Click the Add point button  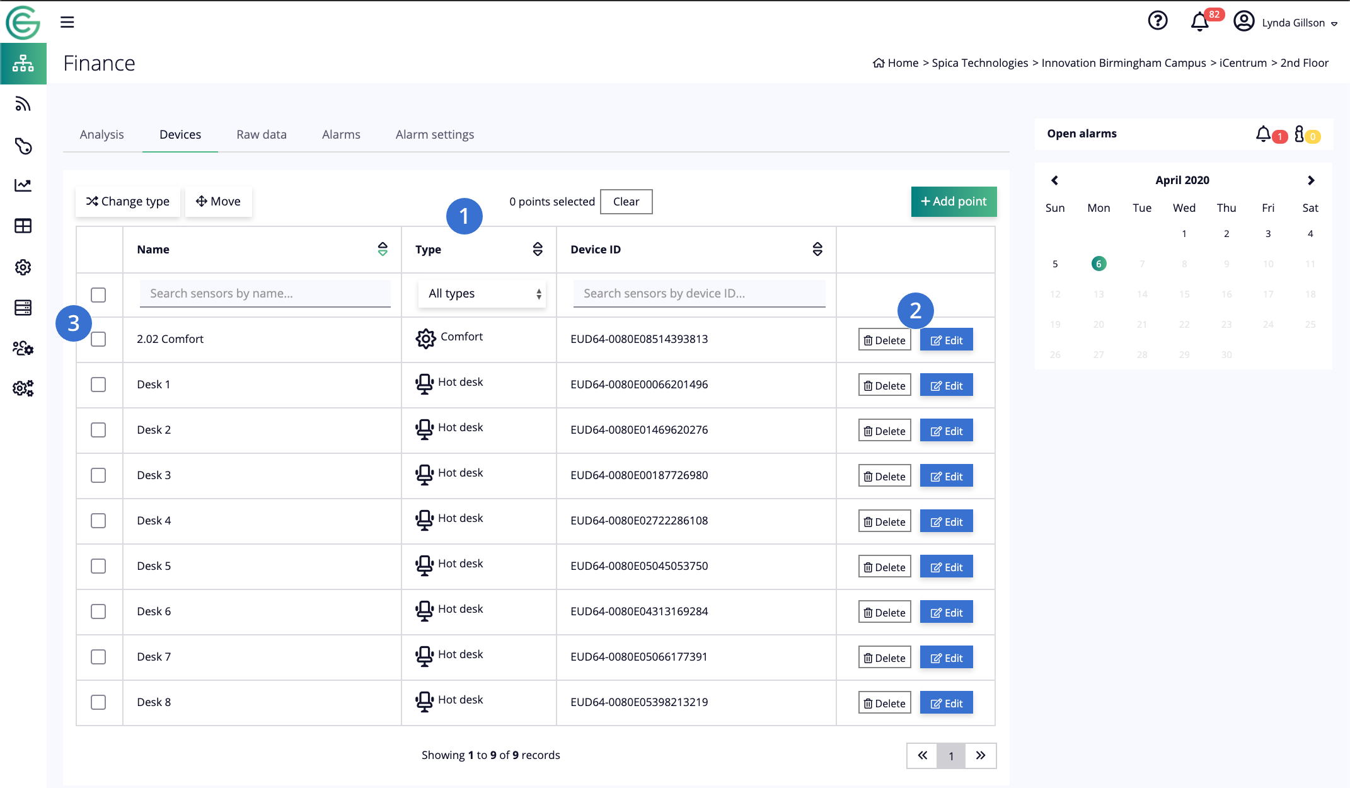pos(953,201)
